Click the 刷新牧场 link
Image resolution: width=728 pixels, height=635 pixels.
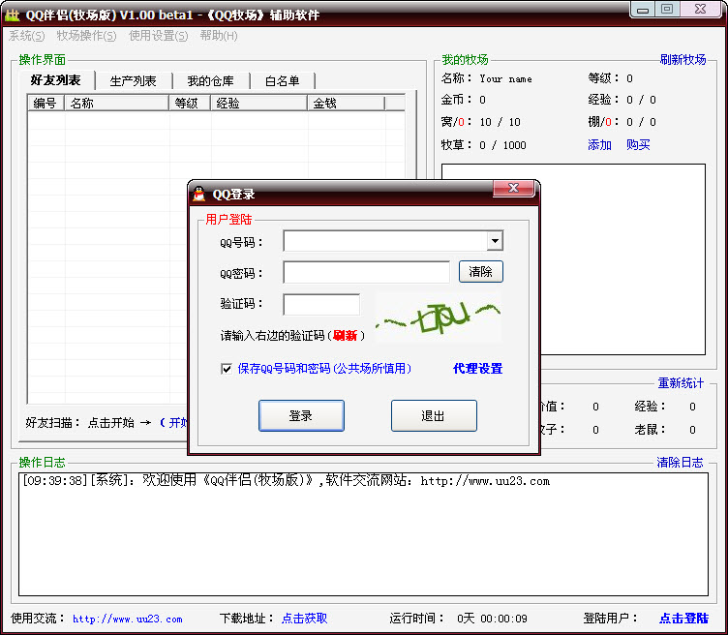(682, 59)
